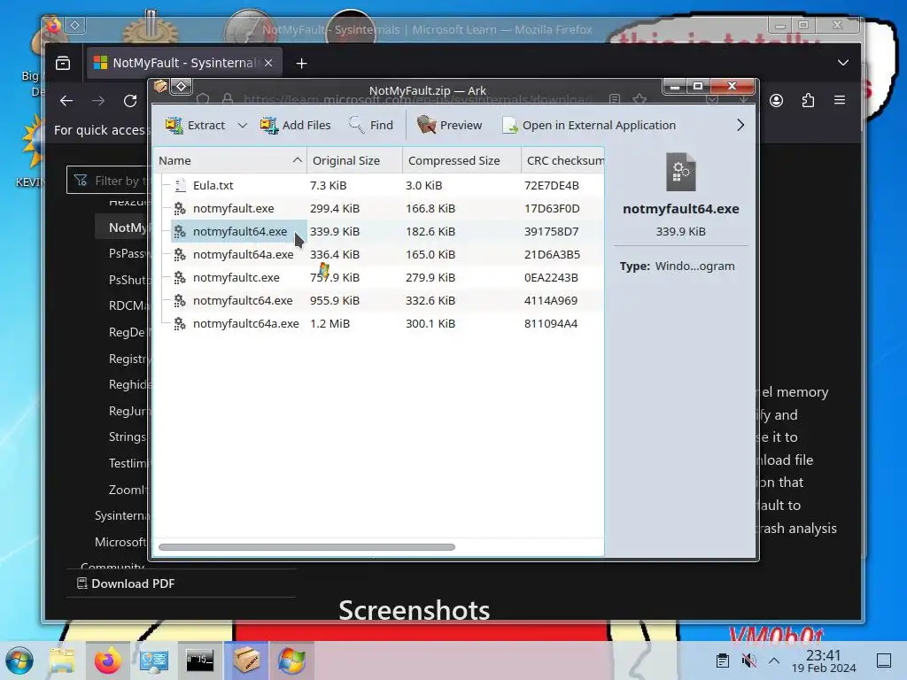Open the clipboard tray icon

point(723,661)
